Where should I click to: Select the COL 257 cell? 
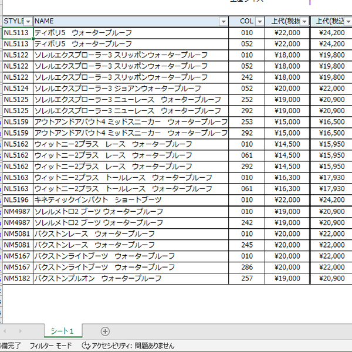247,279
